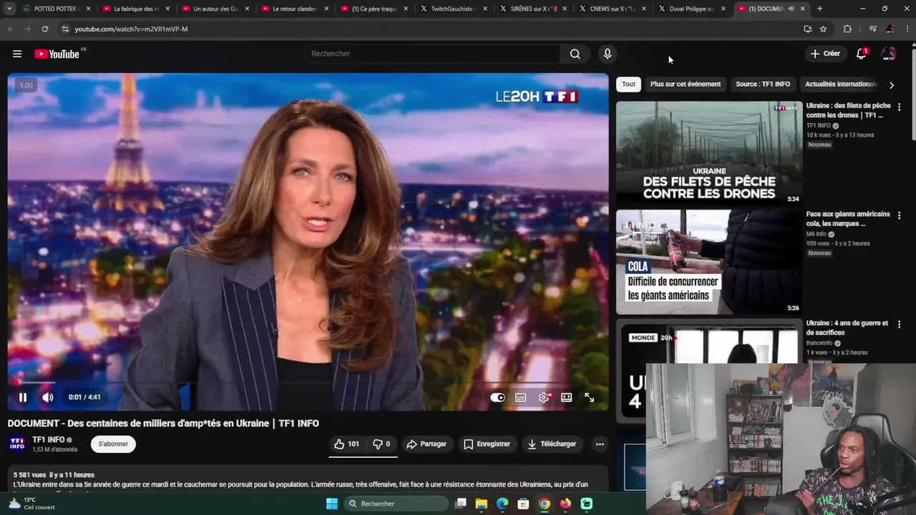The height and width of the screenshot is (515, 916).
Task: Switch to the Un auteur des Gu browser tab
Action: 215,9
